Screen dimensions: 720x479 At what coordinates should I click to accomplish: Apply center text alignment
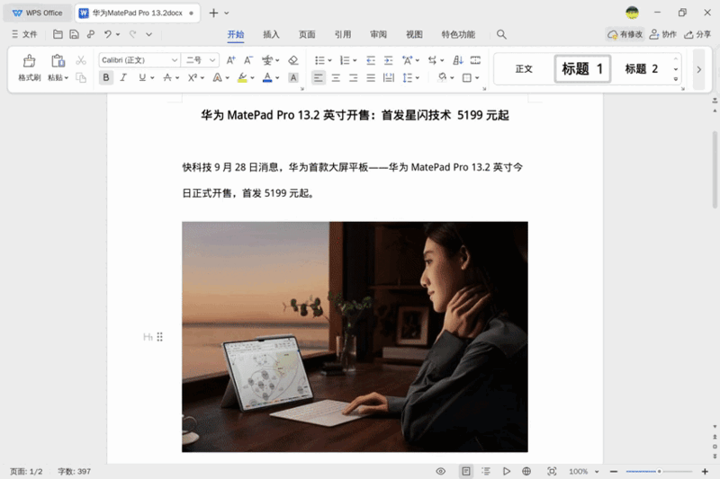click(336, 78)
